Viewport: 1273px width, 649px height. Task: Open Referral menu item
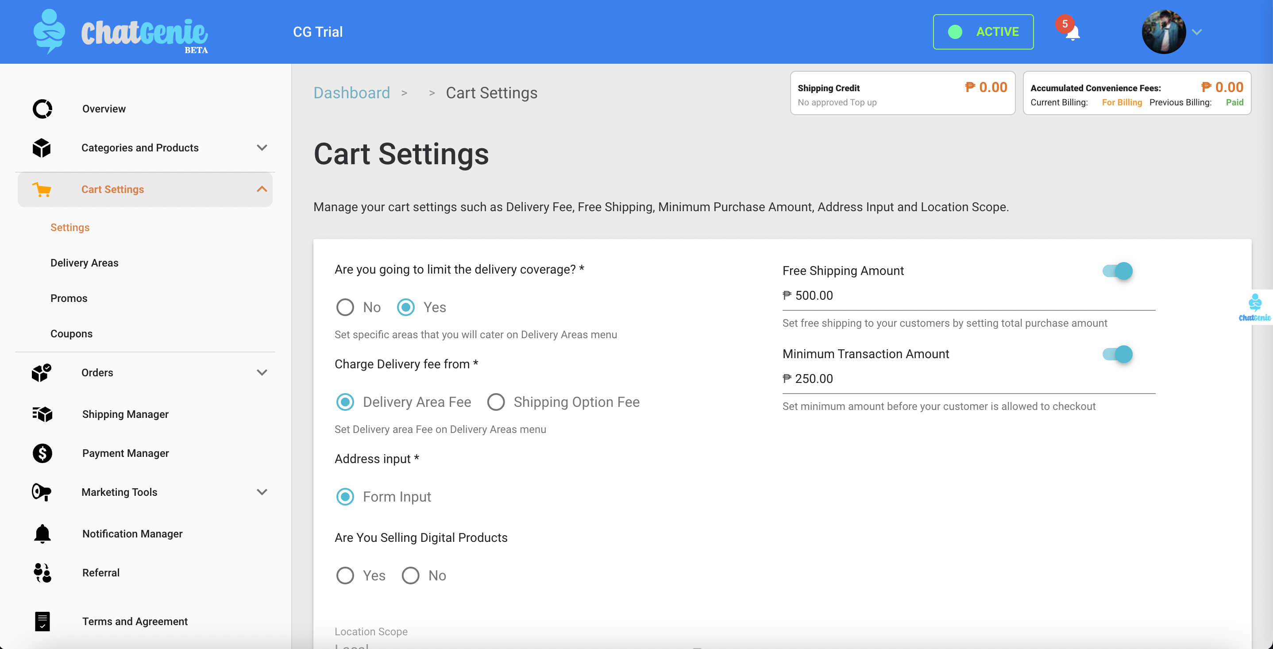coord(101,573)
